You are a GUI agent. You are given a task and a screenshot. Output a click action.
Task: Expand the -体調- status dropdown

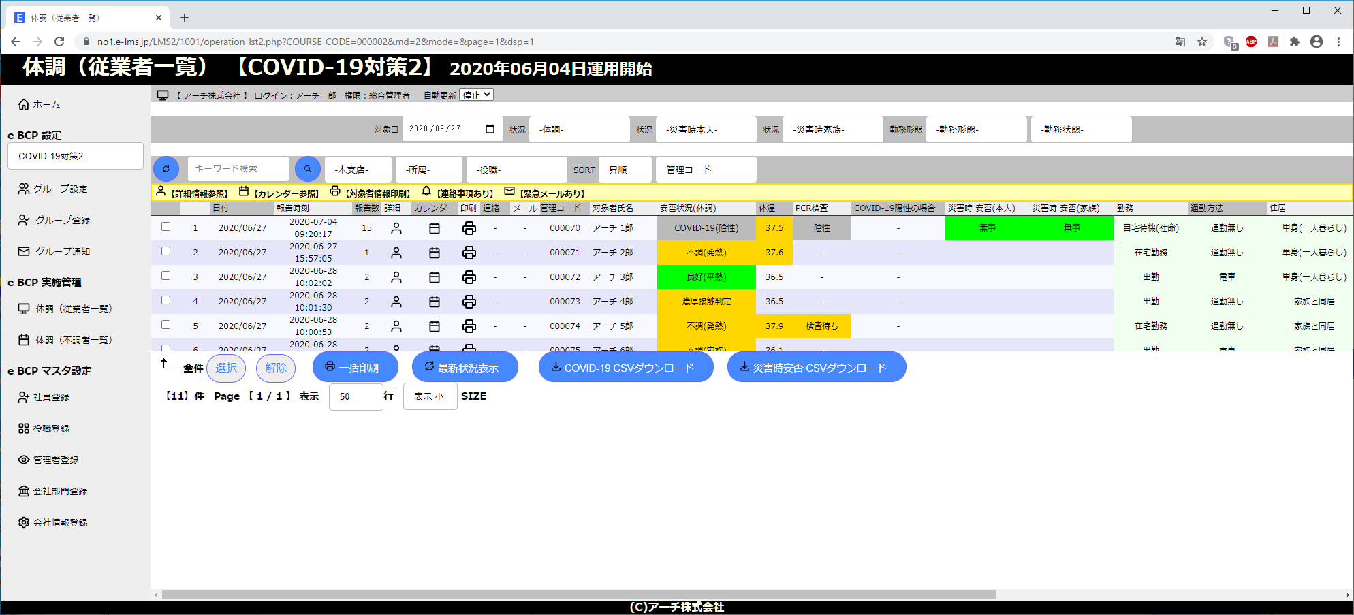point(579,129)
